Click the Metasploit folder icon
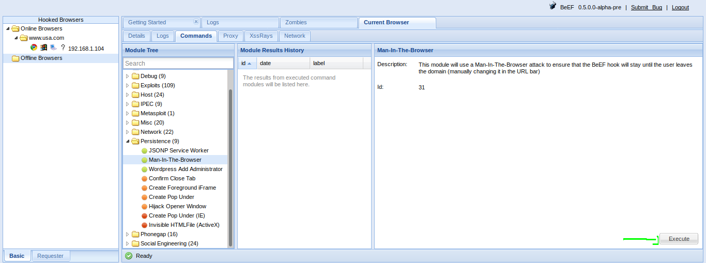Image resolution: width=706 pixels, height=263 pixels. coord(135,113)
